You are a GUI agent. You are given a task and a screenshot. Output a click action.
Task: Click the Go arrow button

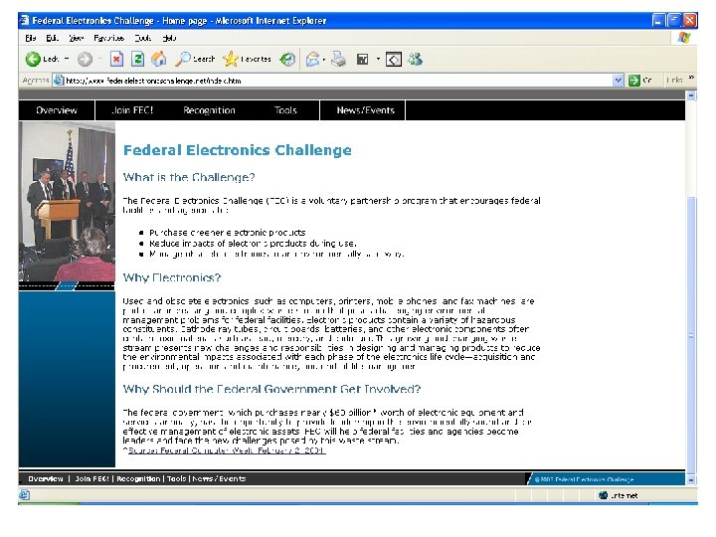(634, 81)
